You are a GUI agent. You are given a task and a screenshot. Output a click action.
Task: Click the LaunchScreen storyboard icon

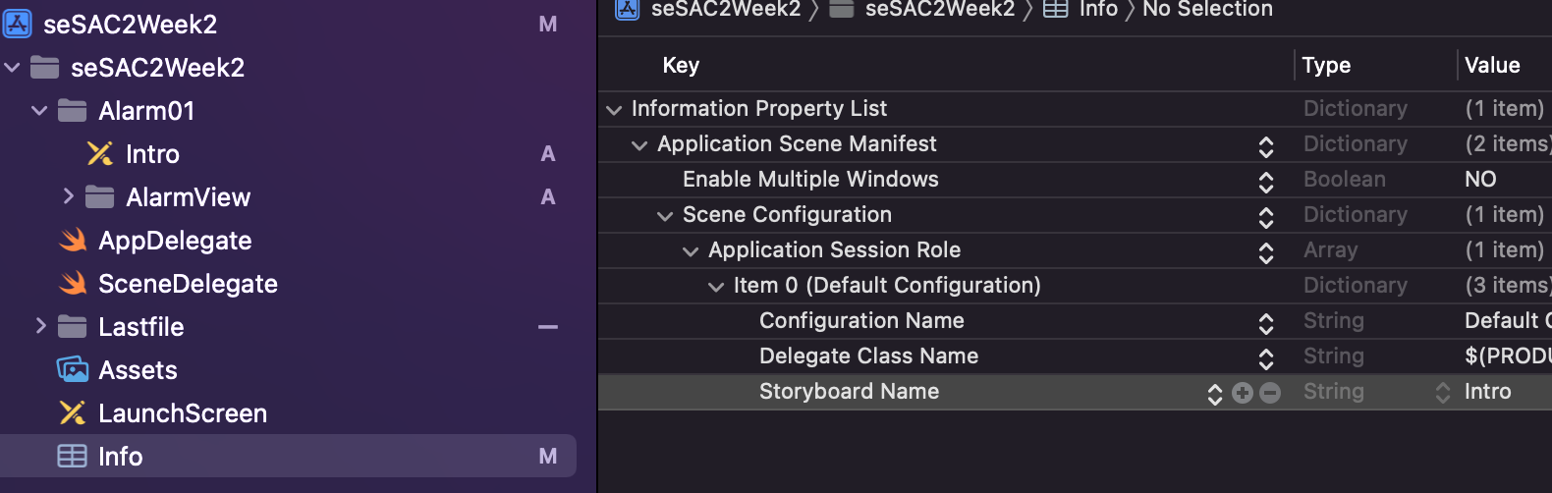[73, 413]
